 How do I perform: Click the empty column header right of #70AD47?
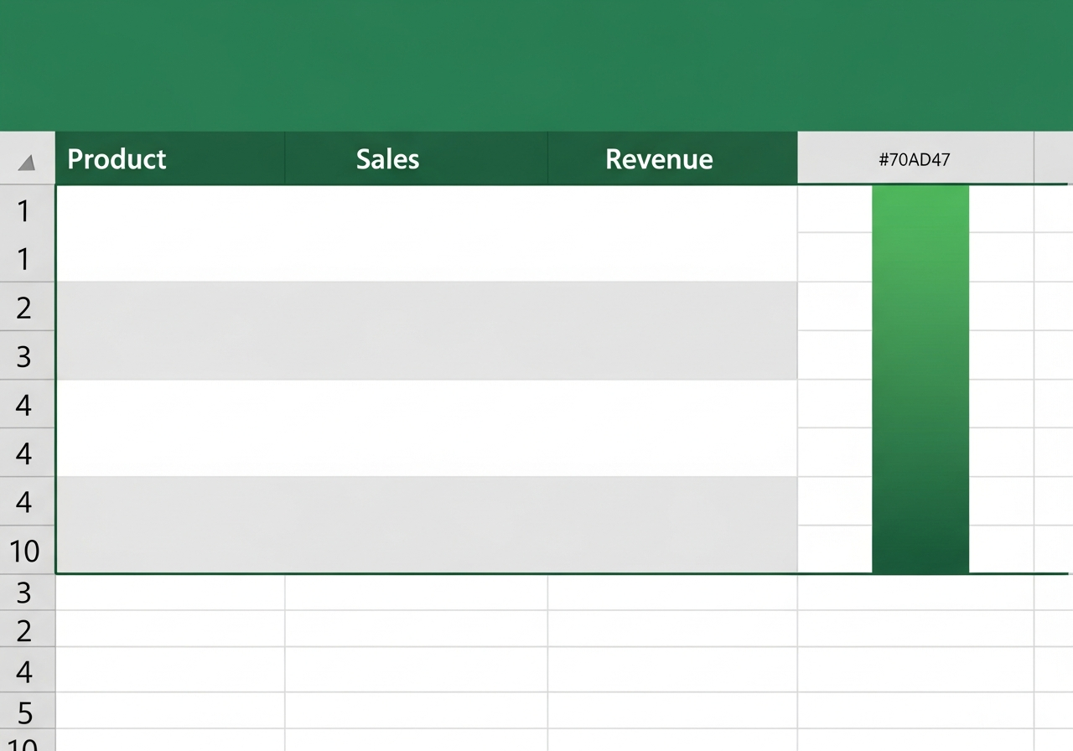click(1054, 158)
